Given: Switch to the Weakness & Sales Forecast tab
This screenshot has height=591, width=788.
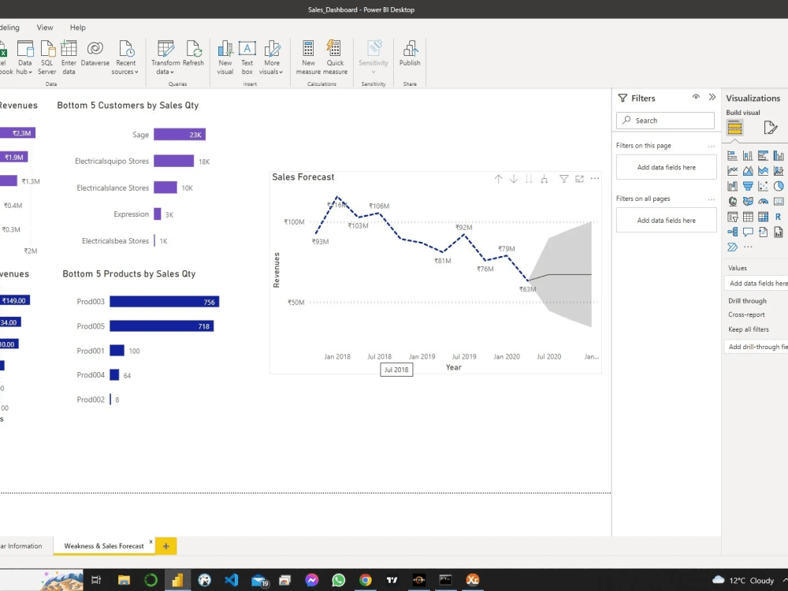Looking at the screenshot, I should coord(105,545).
